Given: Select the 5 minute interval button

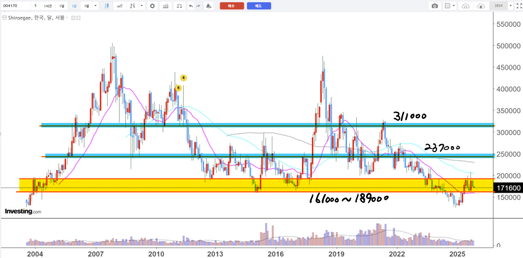Looking at the screenshot, I should point(35,6).
